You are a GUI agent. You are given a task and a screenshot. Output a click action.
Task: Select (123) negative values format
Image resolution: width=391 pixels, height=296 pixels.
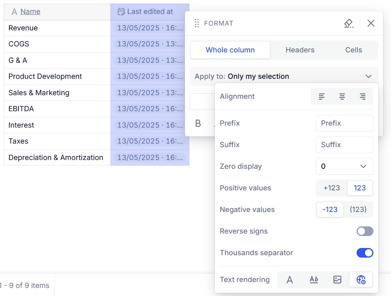[x=358, y=210]
